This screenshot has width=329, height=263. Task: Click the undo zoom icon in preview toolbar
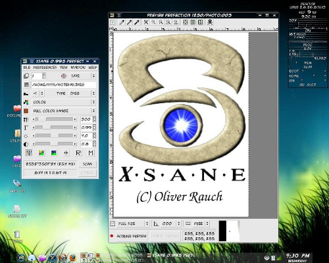coord(176,22)
